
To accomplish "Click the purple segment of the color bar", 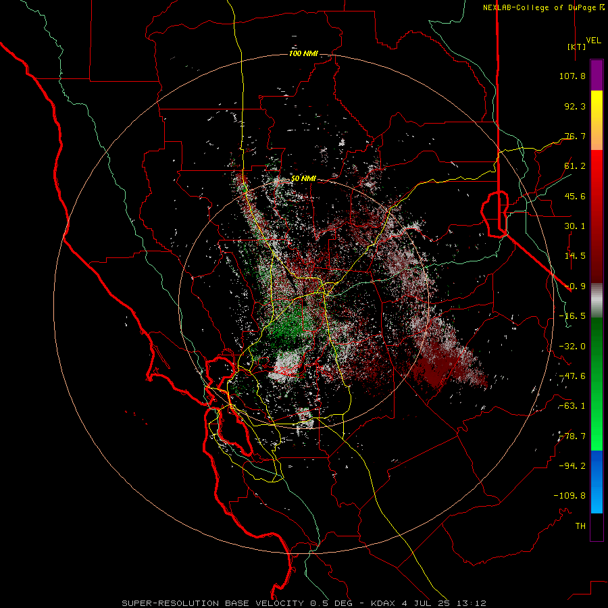I will tap(597, 75).
